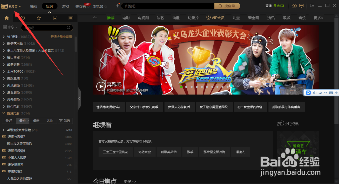The image size is (339, 184).
Task: Open the 动漫 channel
Action: click(176, 18)
